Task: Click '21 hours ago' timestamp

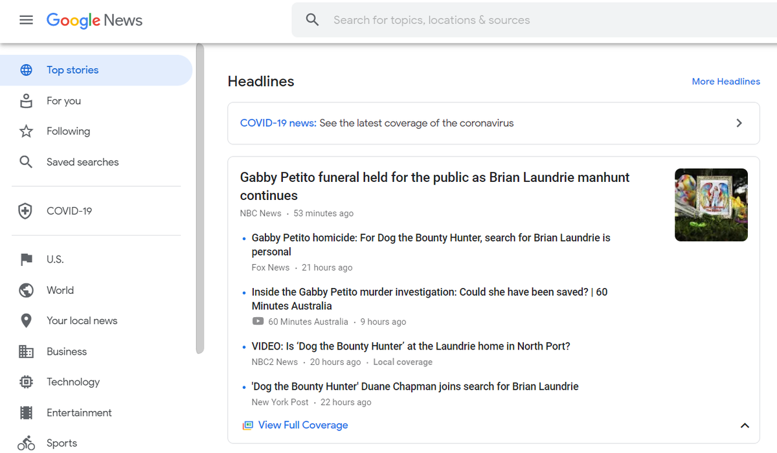Action: click(327, 268)
